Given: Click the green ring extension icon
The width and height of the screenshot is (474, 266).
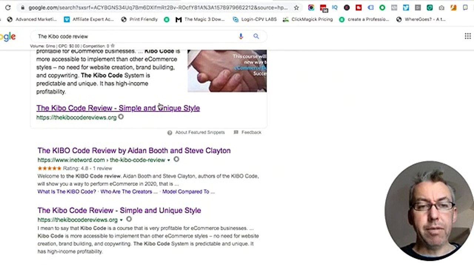Looking at the screenshot, I should pos(382,7).
